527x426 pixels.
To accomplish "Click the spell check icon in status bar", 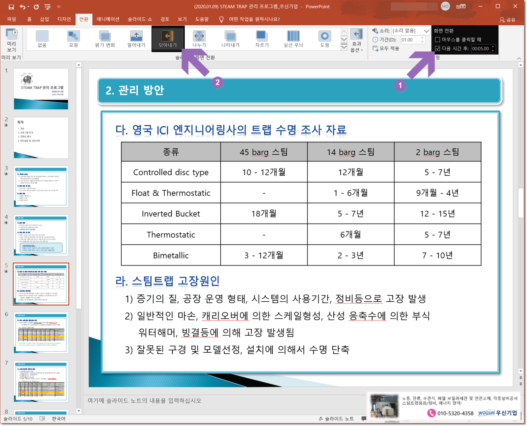I will (x=42, y=418).
